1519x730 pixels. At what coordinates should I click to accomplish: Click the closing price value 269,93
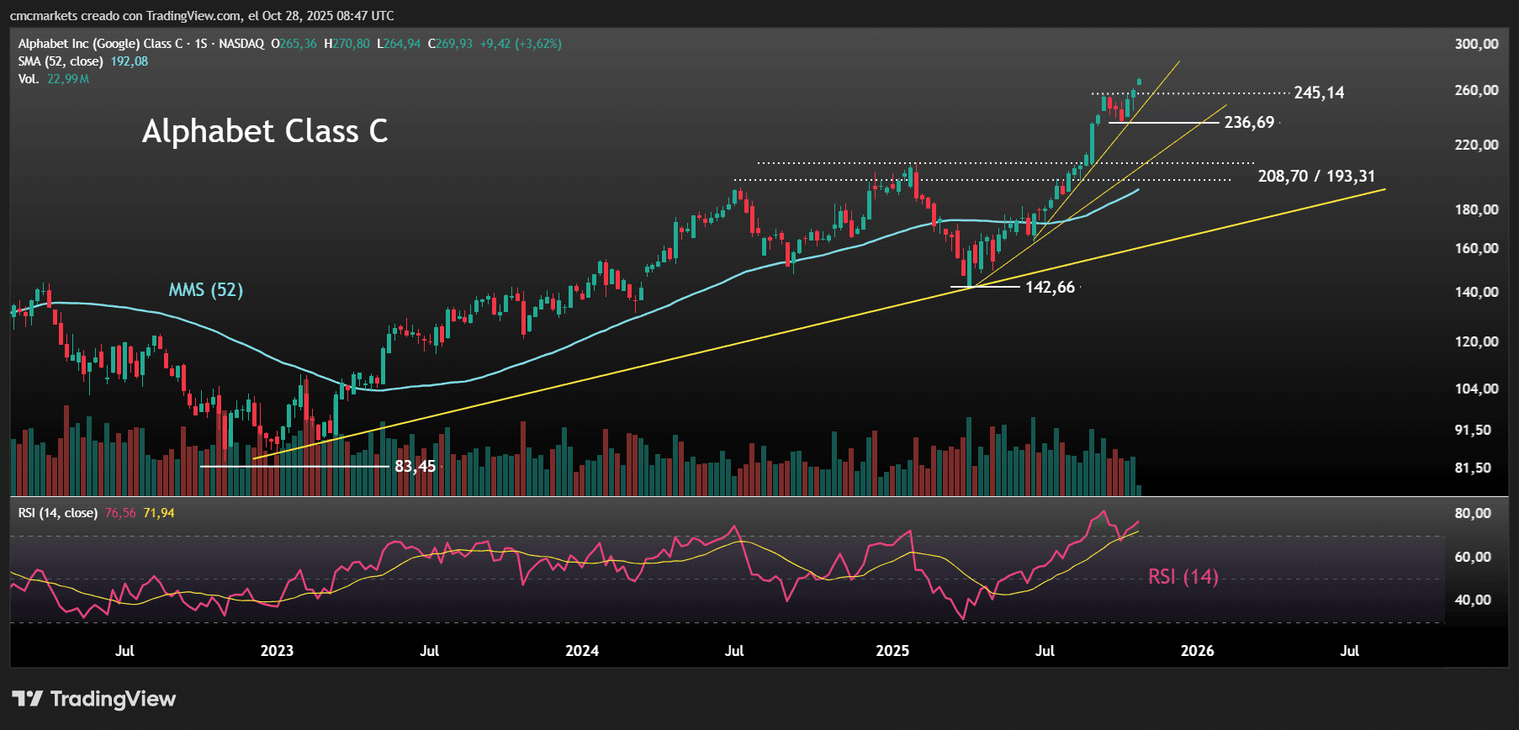pyautogui.click(x=453, y=44)
